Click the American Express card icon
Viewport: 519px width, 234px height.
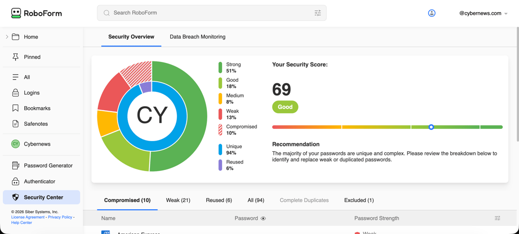coord(105,232)
